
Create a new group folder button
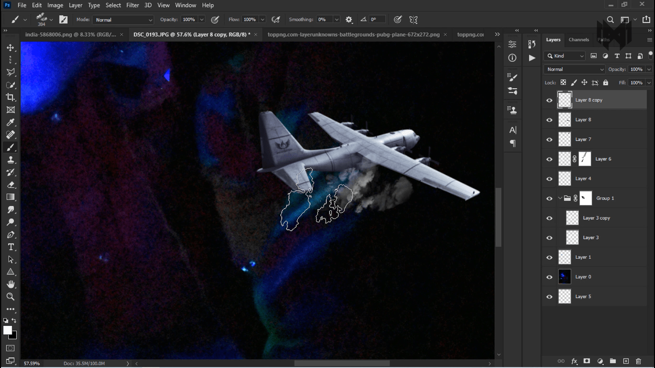[613, 361]
